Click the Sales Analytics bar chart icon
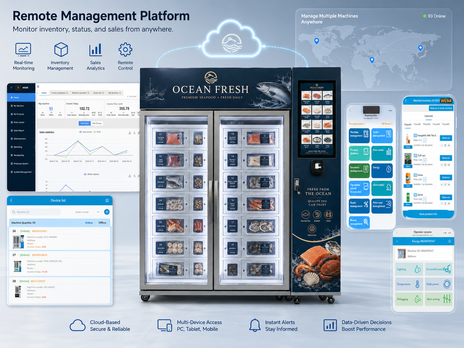Image resolution: width=464 pixels, height=348 pixels. (96, 49)
